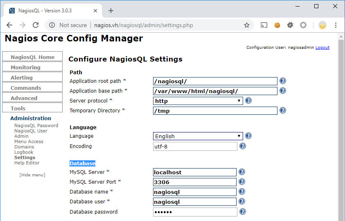Open the Administration section
The height and width of the screenshot is (221, 345).
tap(31, 118)
